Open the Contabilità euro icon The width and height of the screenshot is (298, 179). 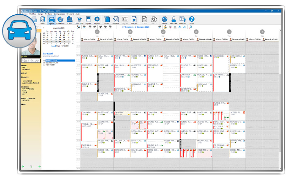click(60, 20)
